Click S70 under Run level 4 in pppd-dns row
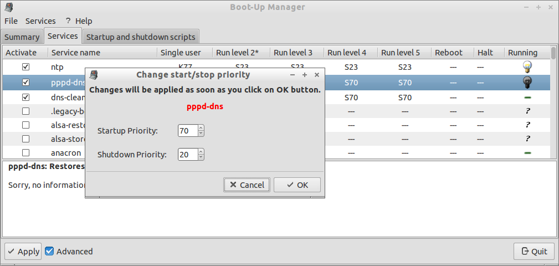 point(351,83)
